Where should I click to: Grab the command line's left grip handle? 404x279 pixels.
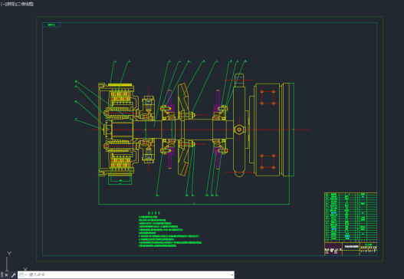click(x=2, y=275)
